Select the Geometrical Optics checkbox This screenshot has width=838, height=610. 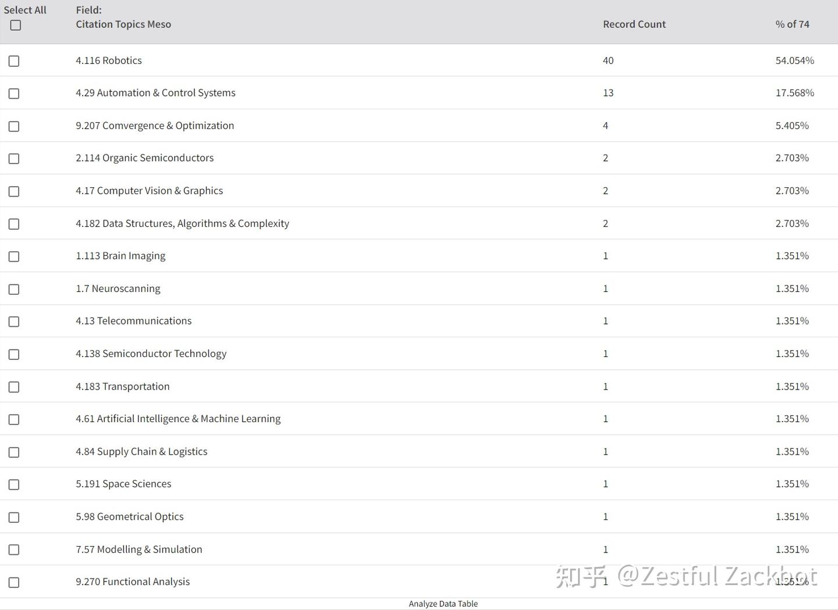(x=14, y=517)
